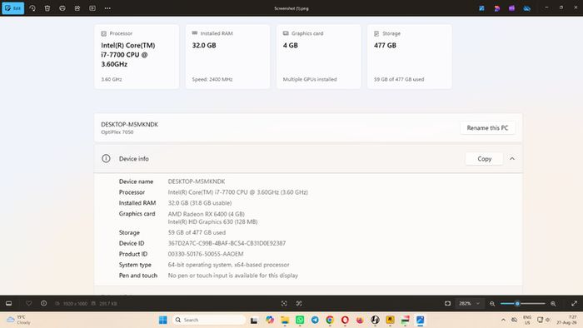Click the Multiple GPUs installed text
The width and height of the screenshot is (583, 328).
click(310, 79)
